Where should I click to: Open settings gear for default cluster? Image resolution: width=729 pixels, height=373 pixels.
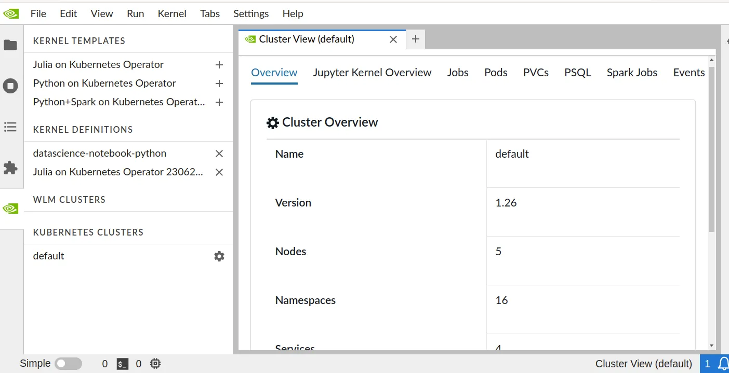click(219, 256)
